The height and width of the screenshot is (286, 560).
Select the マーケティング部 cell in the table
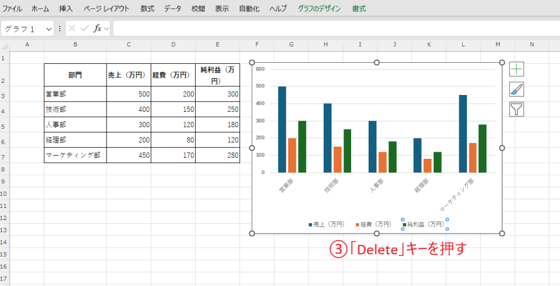[x=75, y=156]
